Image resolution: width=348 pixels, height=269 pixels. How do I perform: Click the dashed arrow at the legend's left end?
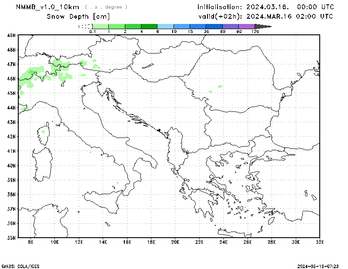[x=85, y=27]
